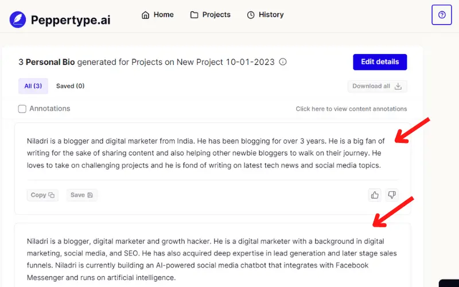Viewport: 459px width, 287px height.
Task: Enable the Annotations checkbox
Action: [x=22, y=109]
